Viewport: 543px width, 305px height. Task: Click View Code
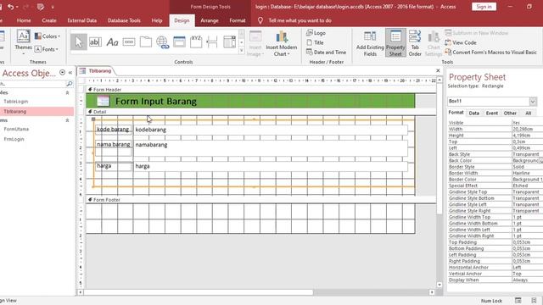click(x=461, y=42)
